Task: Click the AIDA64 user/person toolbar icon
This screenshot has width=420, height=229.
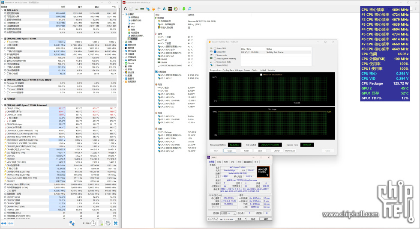Action: point(165,9)
